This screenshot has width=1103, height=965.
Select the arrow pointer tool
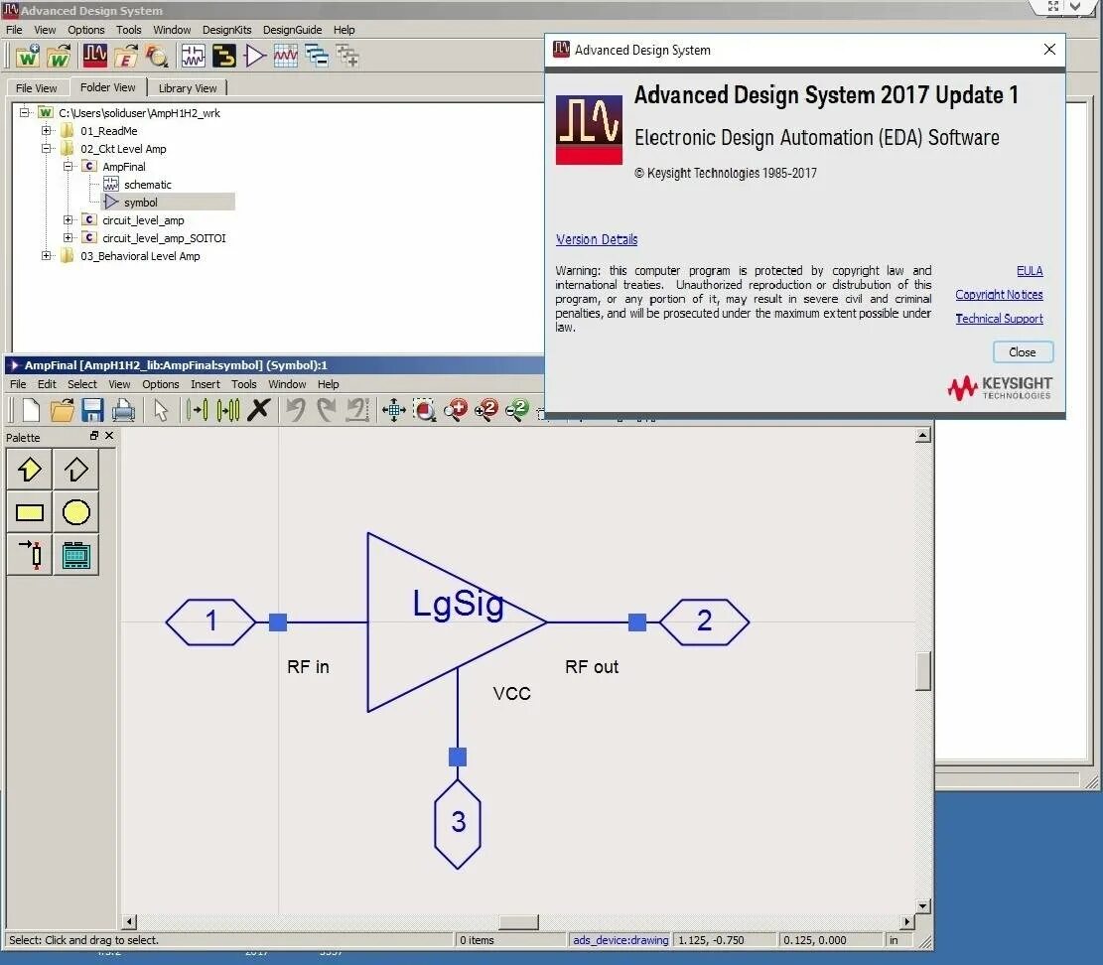point(161,409)
